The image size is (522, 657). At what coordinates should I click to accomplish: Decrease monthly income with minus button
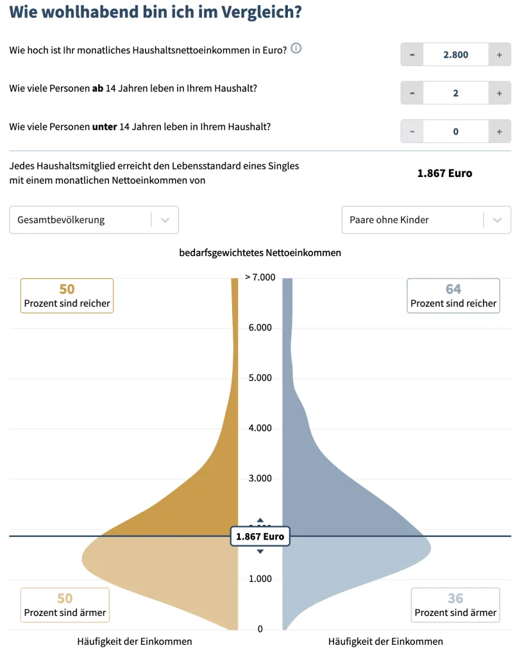click(412, 55)
